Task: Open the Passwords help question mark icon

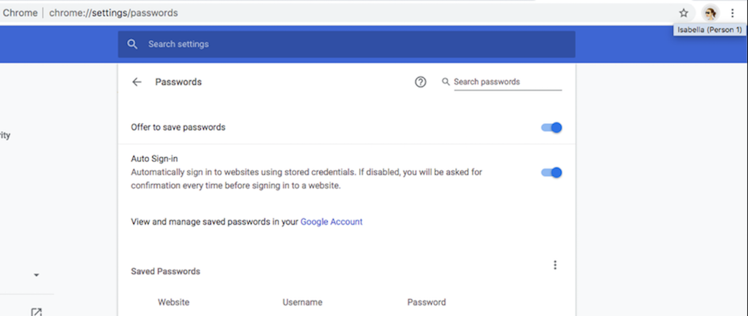Action: click(x=420, y=82)
